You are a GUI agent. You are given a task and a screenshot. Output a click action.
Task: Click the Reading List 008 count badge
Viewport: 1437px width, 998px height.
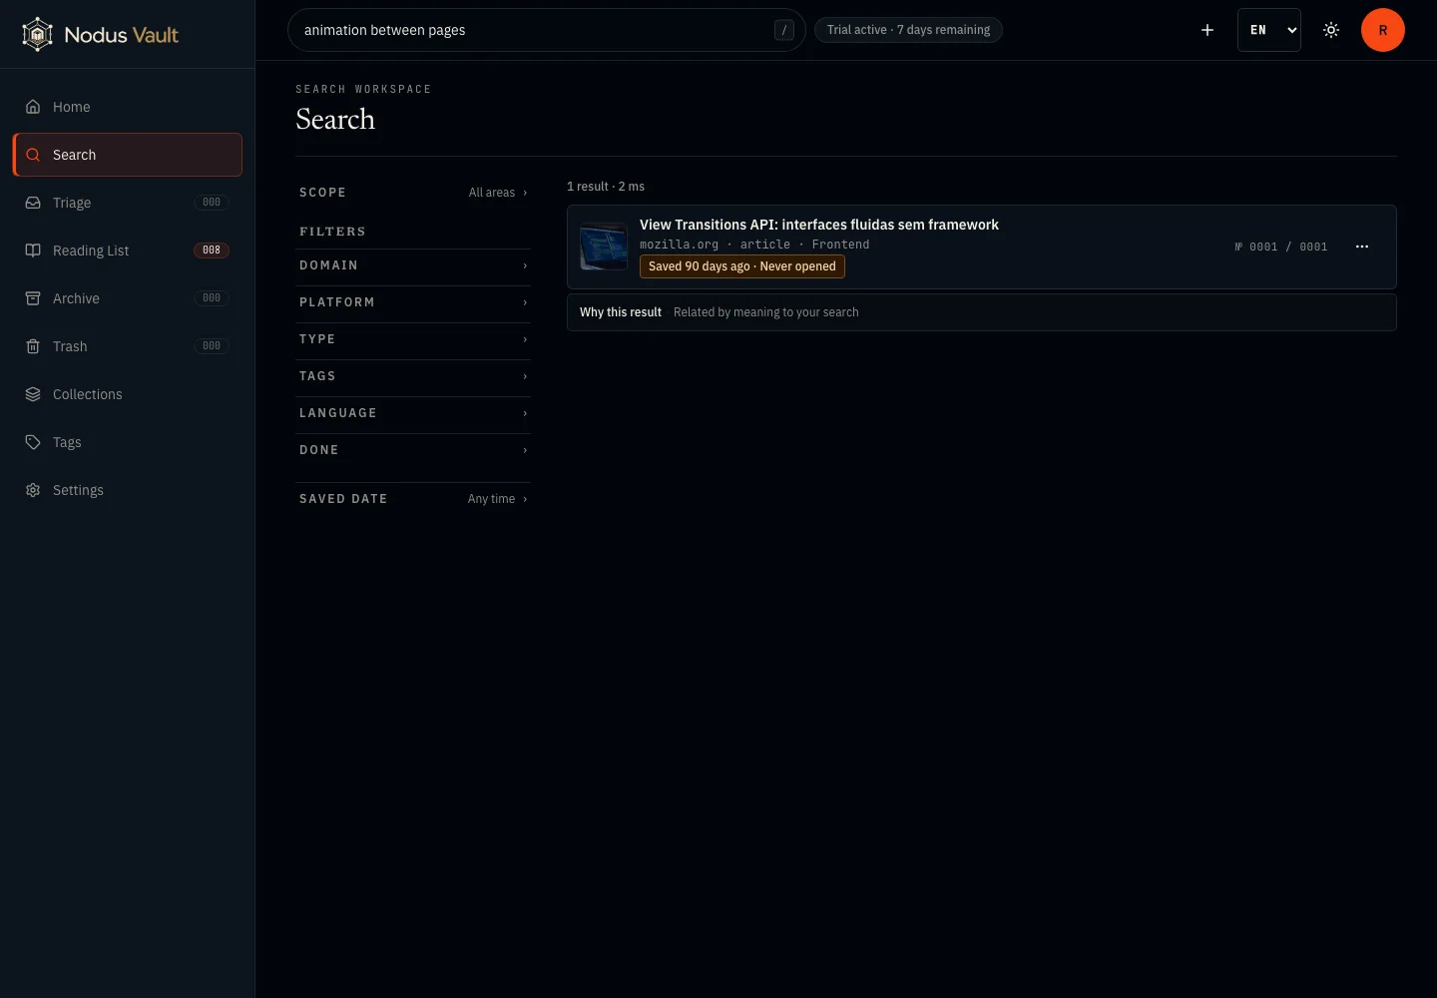coord(212,250)
